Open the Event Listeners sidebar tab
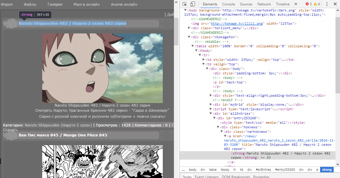 (207, 176)
